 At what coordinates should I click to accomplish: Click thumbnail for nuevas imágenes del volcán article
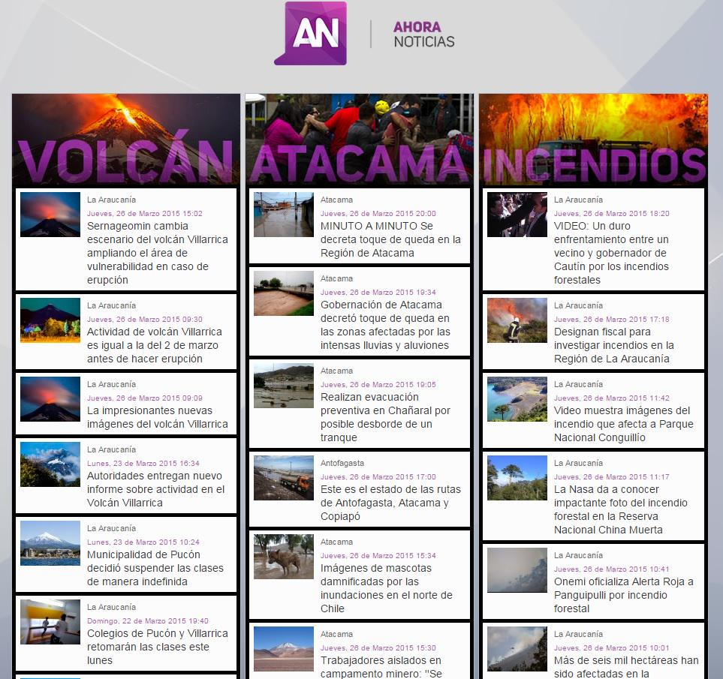50,399
